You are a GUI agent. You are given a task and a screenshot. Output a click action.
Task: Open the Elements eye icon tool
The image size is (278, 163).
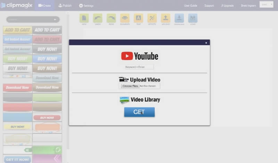click(x=125, y=18)
